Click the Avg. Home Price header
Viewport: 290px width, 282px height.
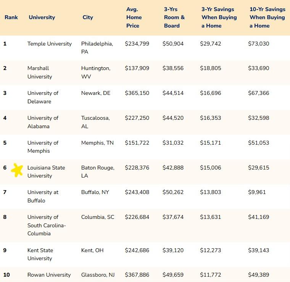click(134, 17)
